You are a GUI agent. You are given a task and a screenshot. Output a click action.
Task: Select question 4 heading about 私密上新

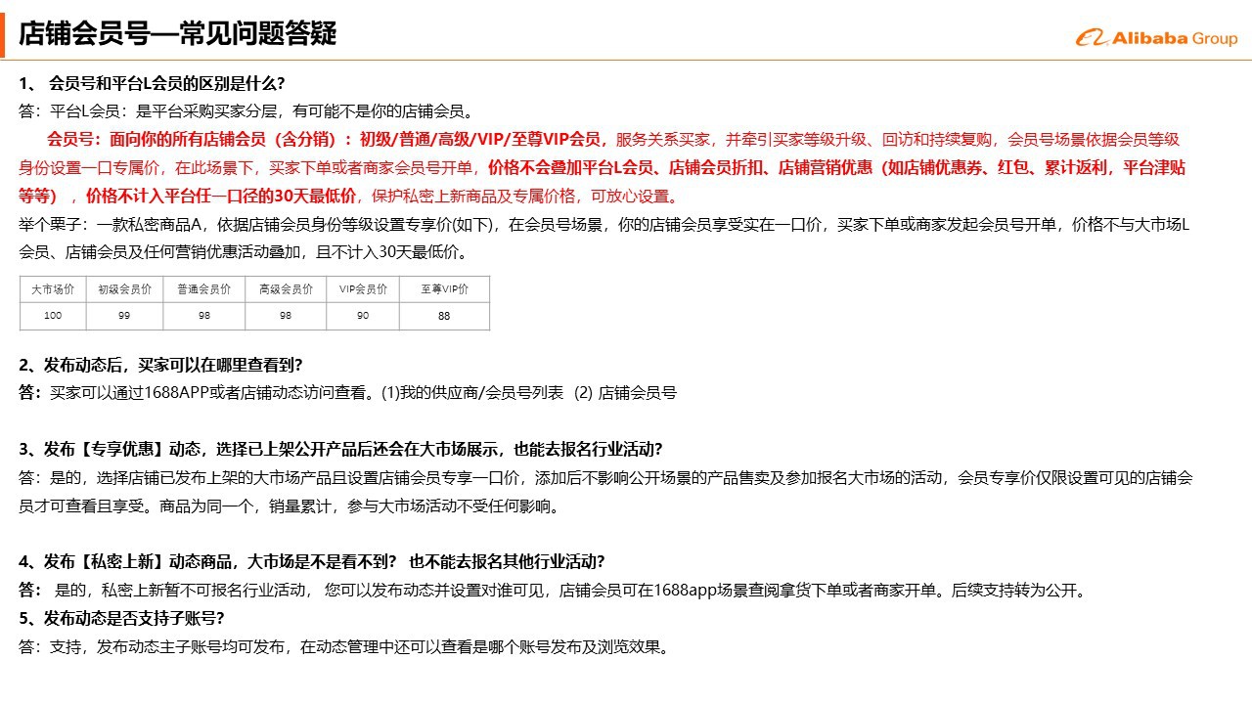coord(311,561)
